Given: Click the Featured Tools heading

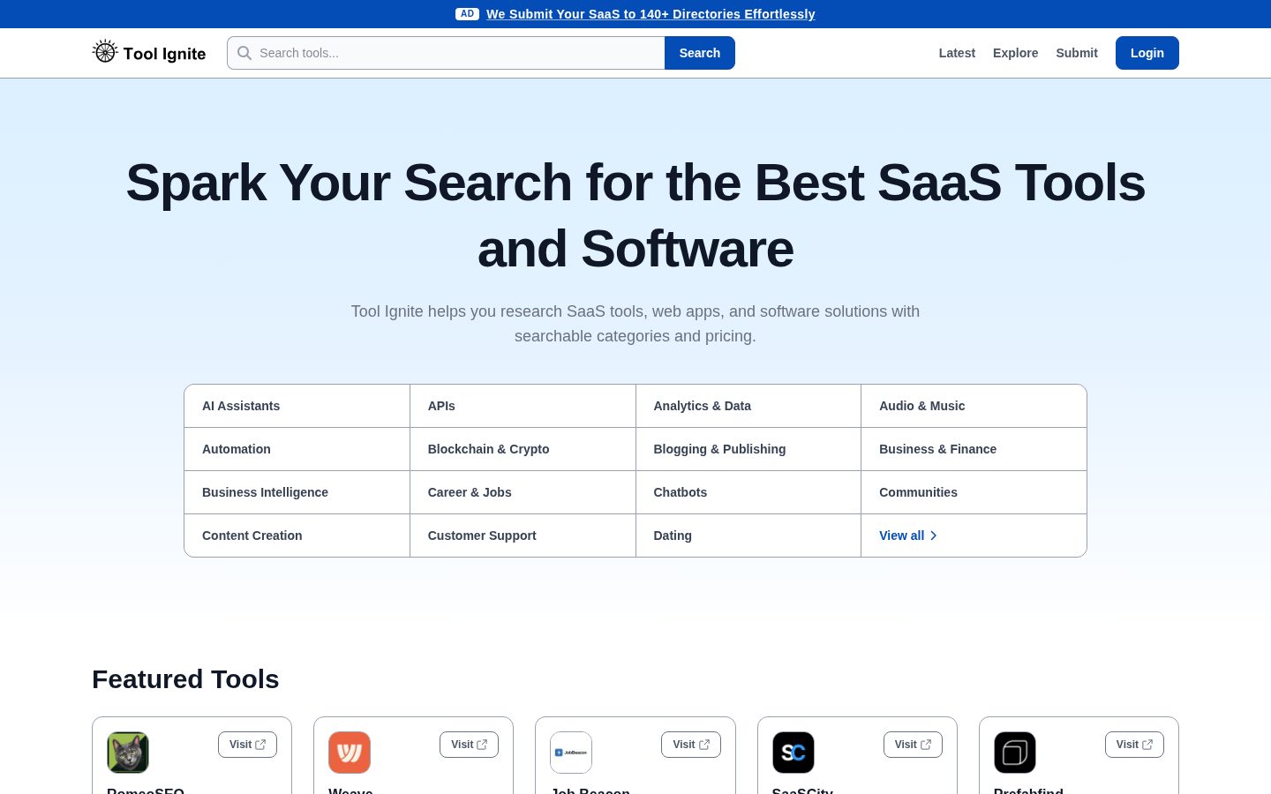Looking at the screenshot, I should point(185,679).
